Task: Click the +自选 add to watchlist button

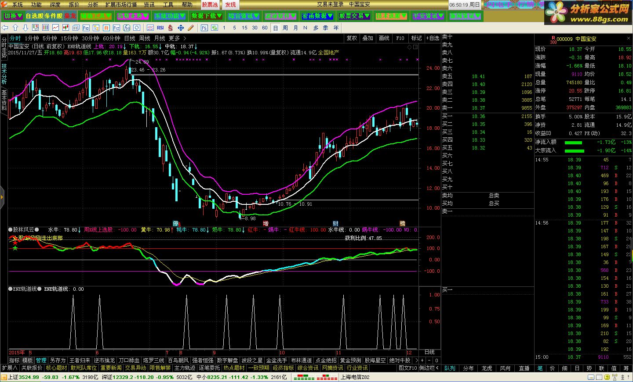Action: pos(433,38)
